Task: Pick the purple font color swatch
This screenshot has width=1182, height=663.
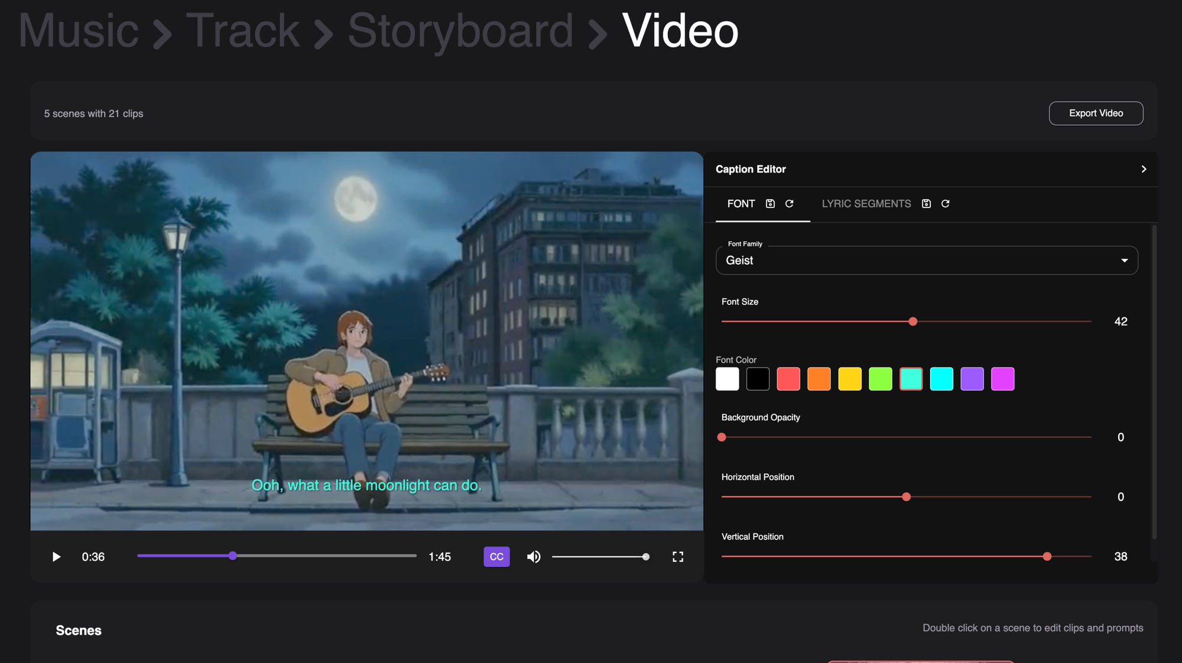Action: [972, 379]
